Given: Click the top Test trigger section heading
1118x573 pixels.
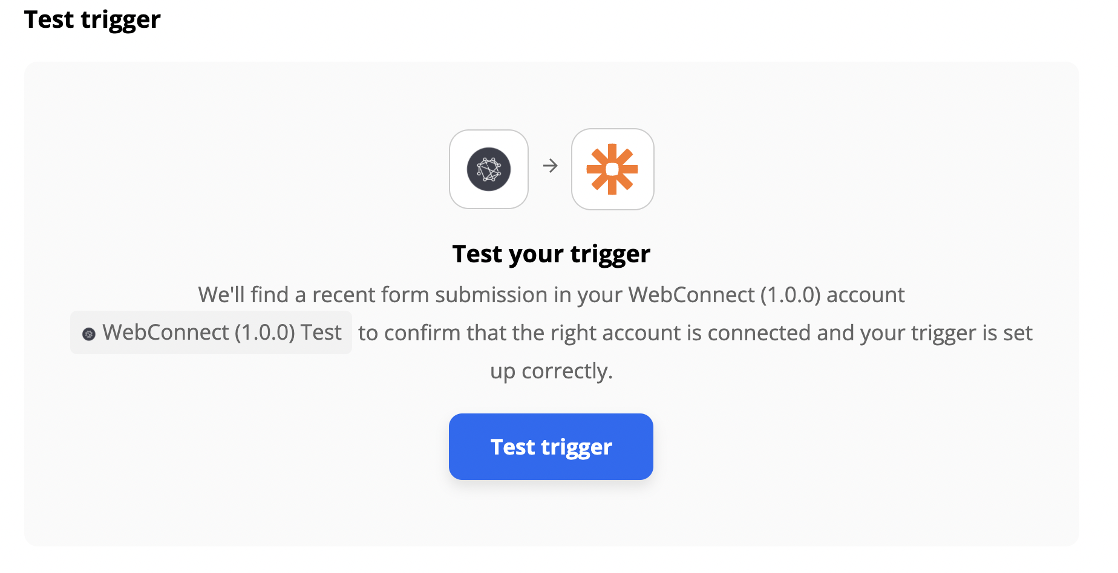Looking at the screenshot, I should 93,19.
